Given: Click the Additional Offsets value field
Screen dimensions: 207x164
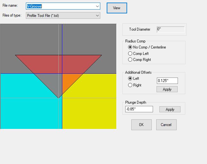Looking at the screenshot, I should click(167, 81).
